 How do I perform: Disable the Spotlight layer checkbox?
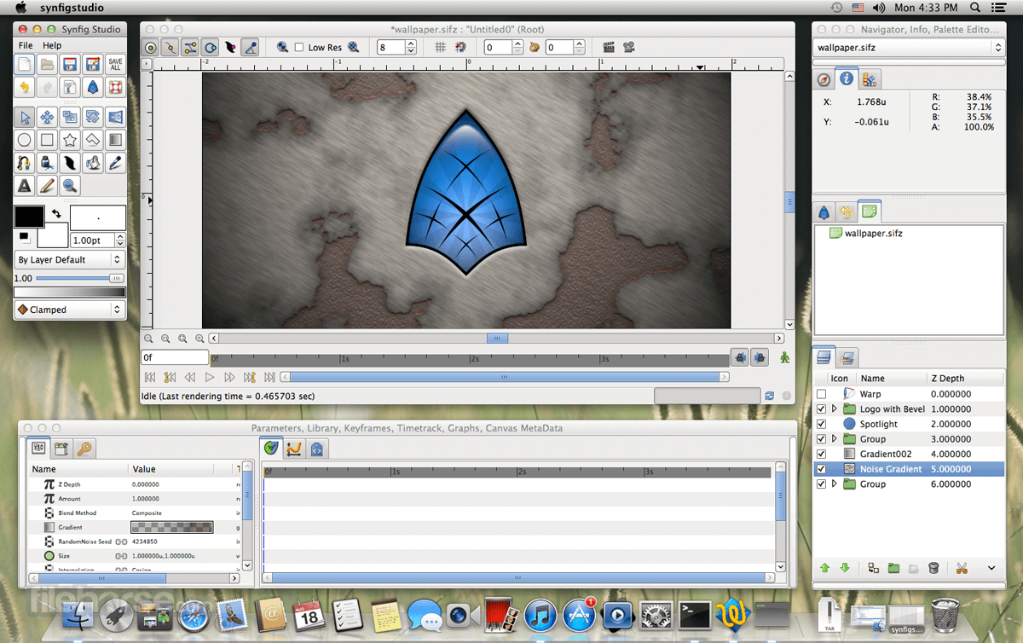822,424
